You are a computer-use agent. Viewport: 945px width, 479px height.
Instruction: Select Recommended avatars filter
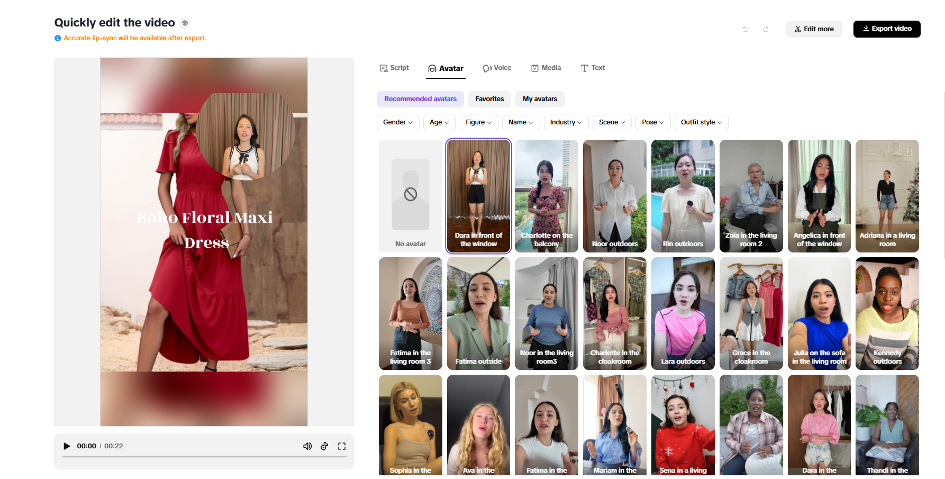coord(420,99)
